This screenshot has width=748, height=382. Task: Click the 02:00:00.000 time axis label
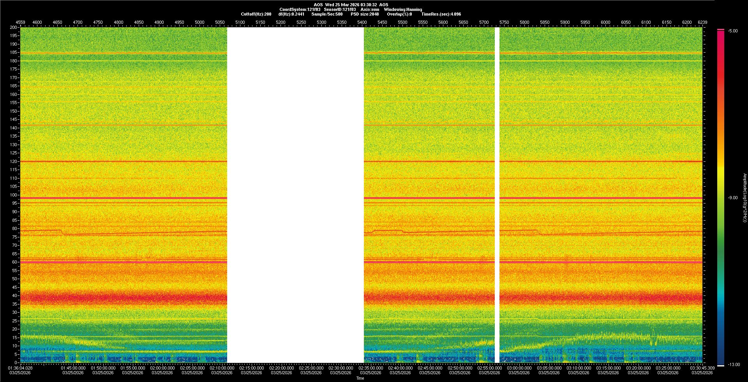tap(162, 368)
